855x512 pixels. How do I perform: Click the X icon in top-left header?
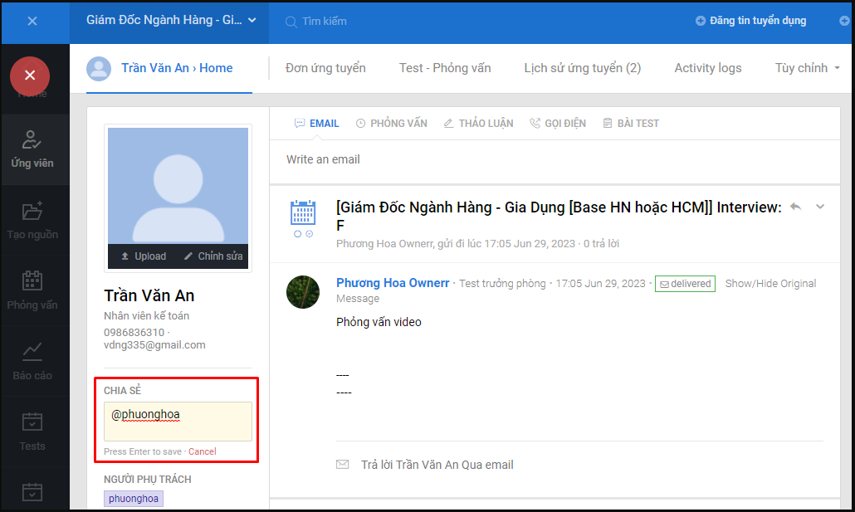click(32, 22)
